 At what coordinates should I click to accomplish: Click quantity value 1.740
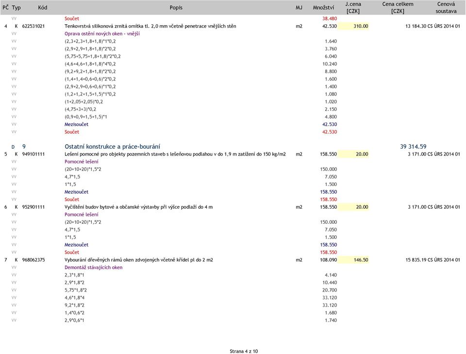pyautogui.click(x=331, y=320)
